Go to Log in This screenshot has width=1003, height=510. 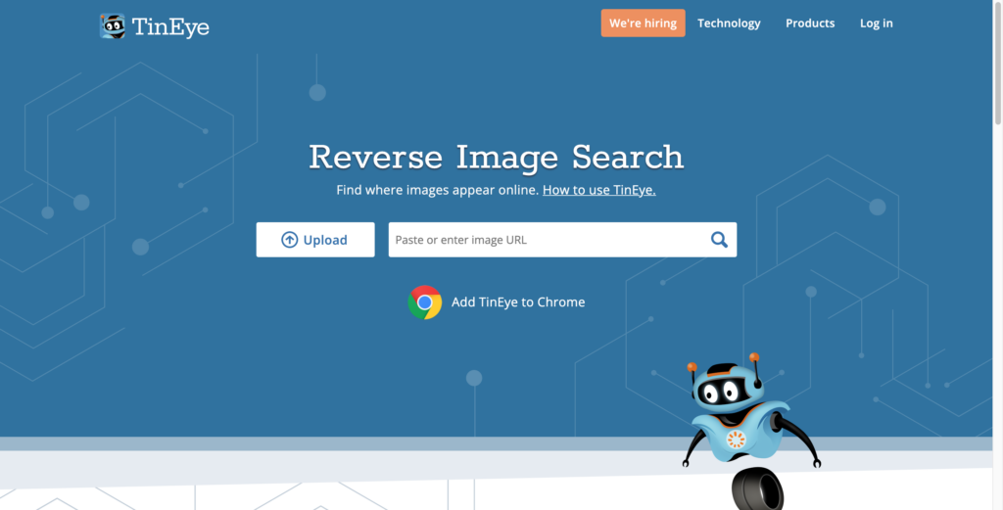point(876,23)
